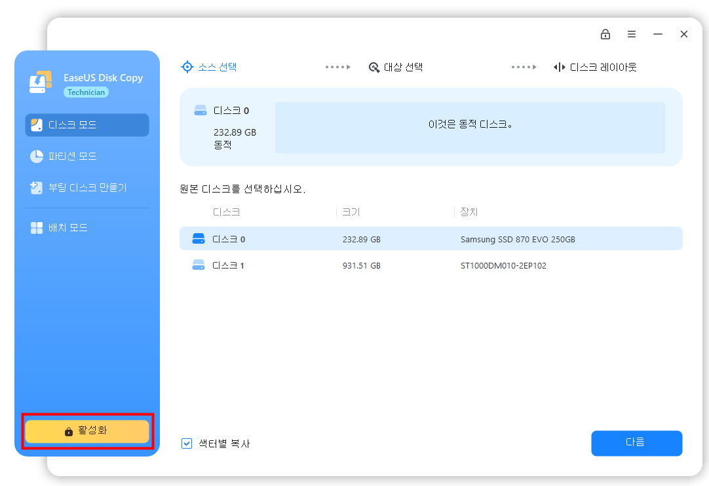Expand the dotted arrow toward 디스크 레이아웃
709x486 pixels.
pos(524,66)
